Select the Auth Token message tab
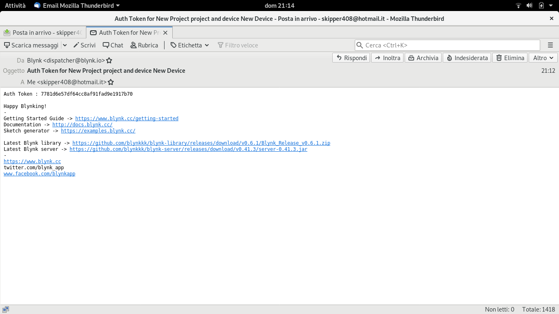Screen dimensions: 559x314 (x=128, y=33)
